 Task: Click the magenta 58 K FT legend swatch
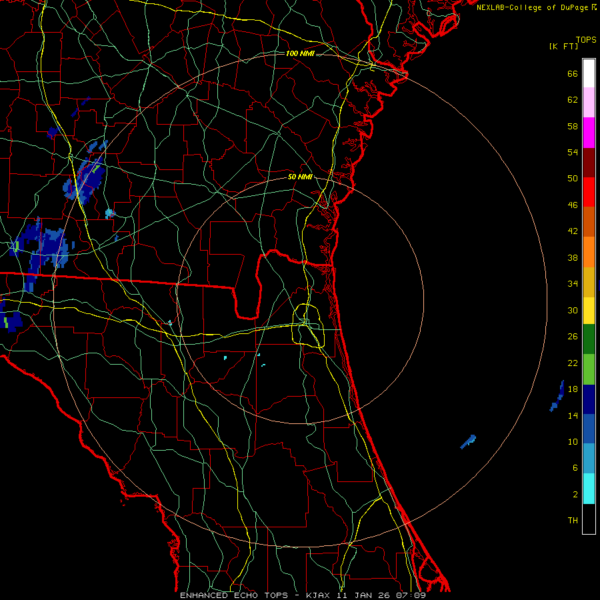tap(589, 133)
